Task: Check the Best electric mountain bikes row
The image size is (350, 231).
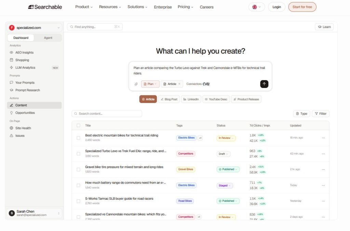Action: tap(78, 138)
